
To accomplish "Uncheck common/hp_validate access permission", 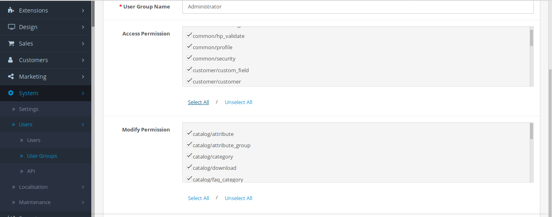I will coord(189,35).
